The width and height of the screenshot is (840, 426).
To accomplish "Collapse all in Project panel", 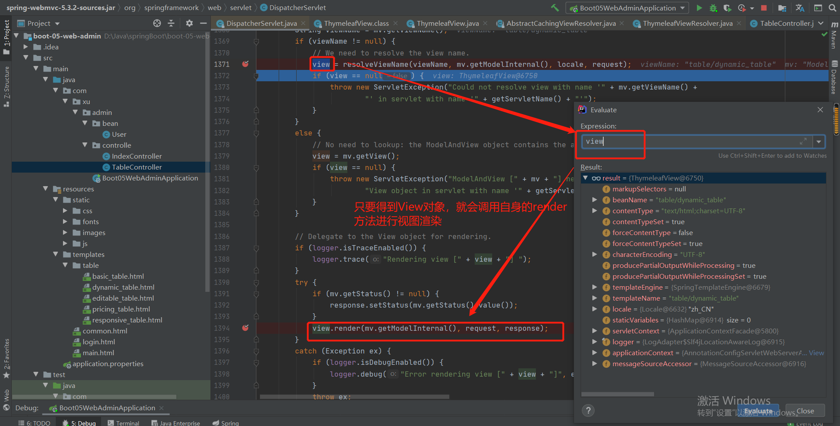I will 171,23.
